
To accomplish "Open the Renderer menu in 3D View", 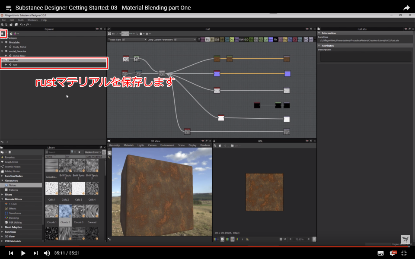I will coord(205,145).
